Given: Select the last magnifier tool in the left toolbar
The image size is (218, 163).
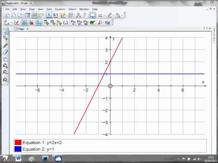Looking at the screenshot, I should tap(5, 79).
